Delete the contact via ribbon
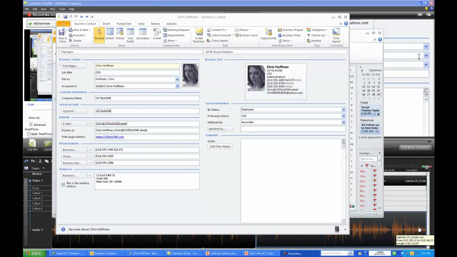This screenshot has height=257, width=457. pyautogui.click(x=75, y=41)
